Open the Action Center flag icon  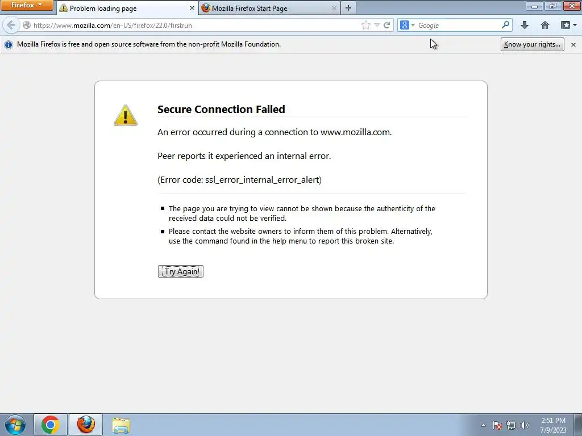[x=497, y=425]
